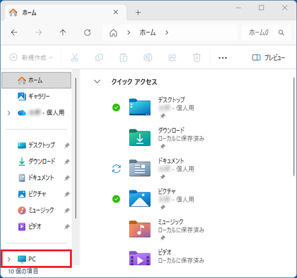Open ドキュメント in the sidebar

[x=36, y=178]
